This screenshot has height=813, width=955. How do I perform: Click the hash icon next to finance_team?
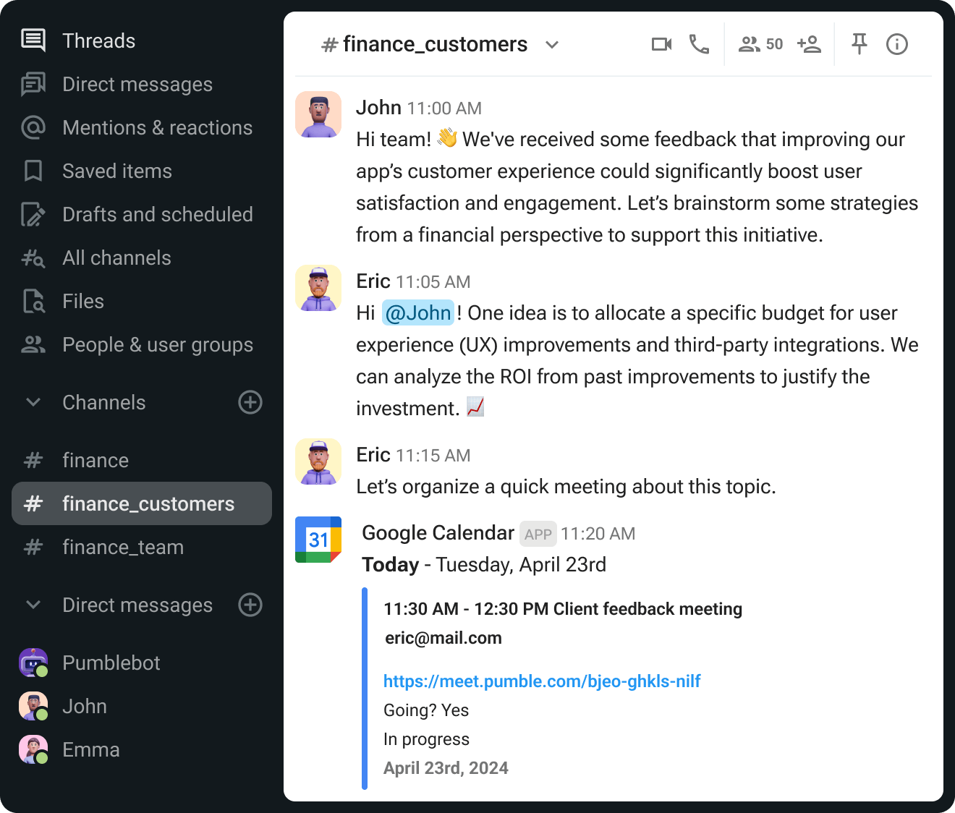pos(33,547)
